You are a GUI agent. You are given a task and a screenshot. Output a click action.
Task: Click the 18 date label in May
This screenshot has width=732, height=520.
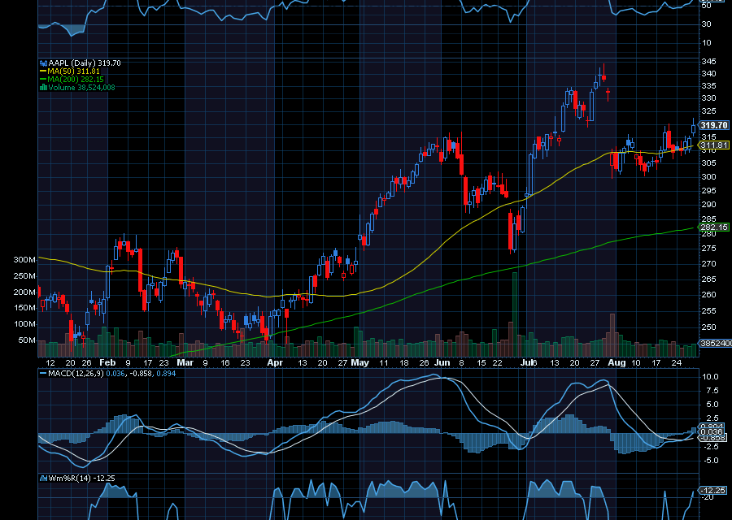(404, 363)
